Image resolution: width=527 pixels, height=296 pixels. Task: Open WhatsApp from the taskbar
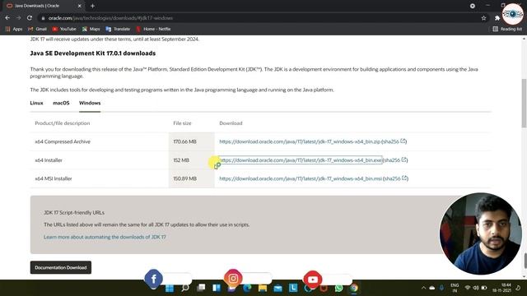coord(339,288)
